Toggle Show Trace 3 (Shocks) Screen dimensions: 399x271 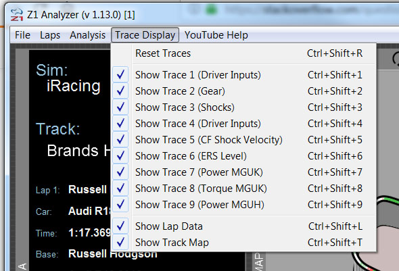[243, 107]
